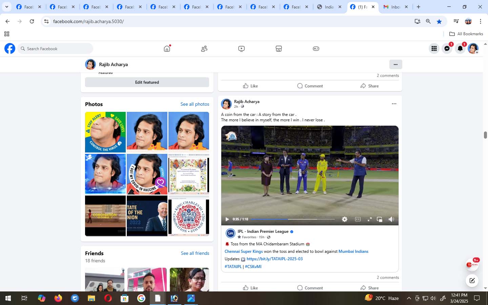
Task: Open tab search dropdown arrow
Action: (x=6, y=7)
